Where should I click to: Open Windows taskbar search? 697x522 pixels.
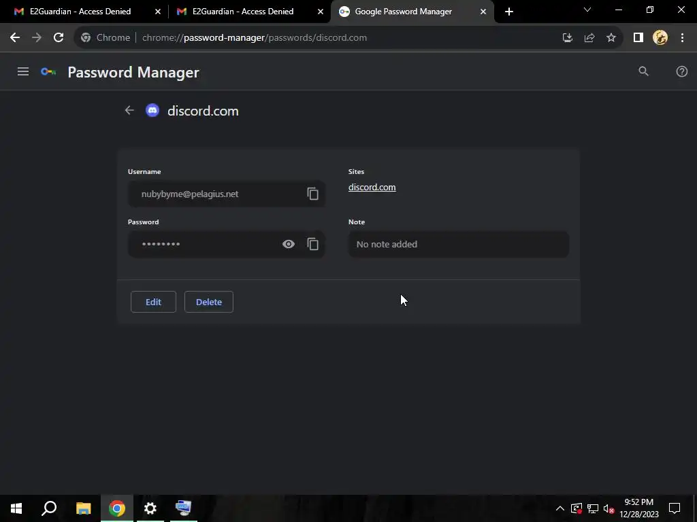(49, 508)
